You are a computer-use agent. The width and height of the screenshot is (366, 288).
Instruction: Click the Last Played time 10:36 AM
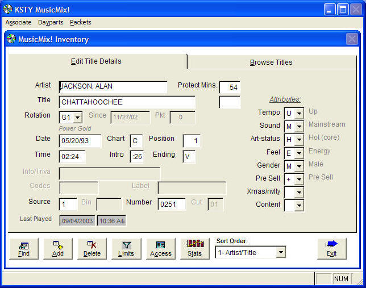pyautogui.click(x=111, y=221)
